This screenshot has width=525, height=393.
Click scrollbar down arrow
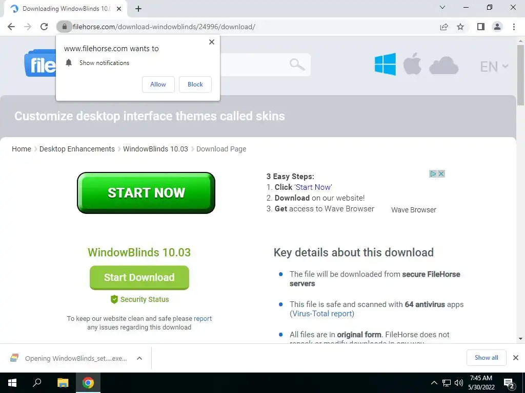point(520,339)
